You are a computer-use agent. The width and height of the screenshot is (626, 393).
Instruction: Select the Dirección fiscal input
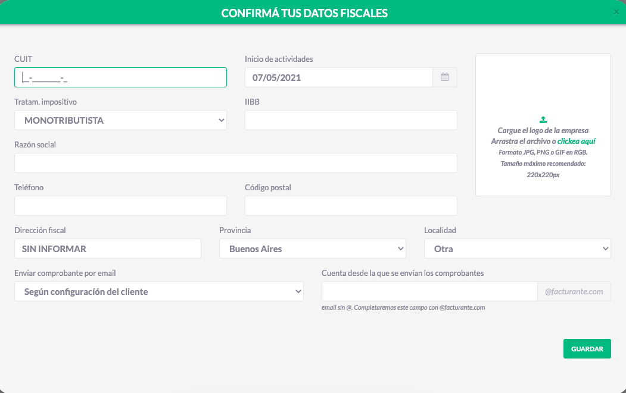(x=107, y=249)
